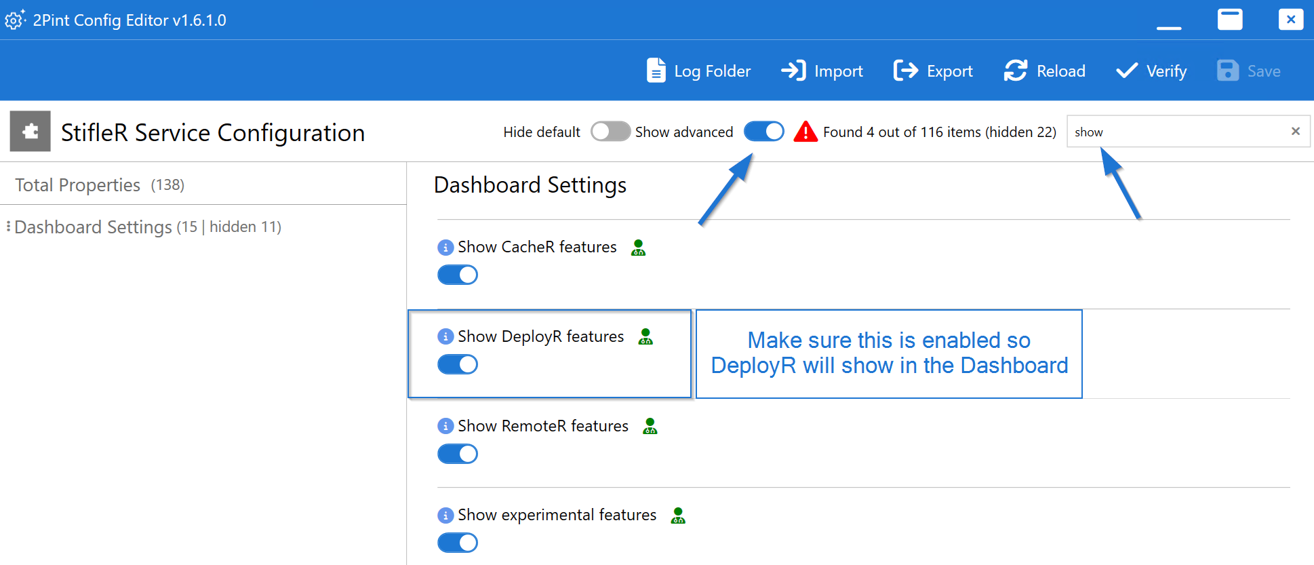Click the Reload refresh icon

click(1015, 71)
